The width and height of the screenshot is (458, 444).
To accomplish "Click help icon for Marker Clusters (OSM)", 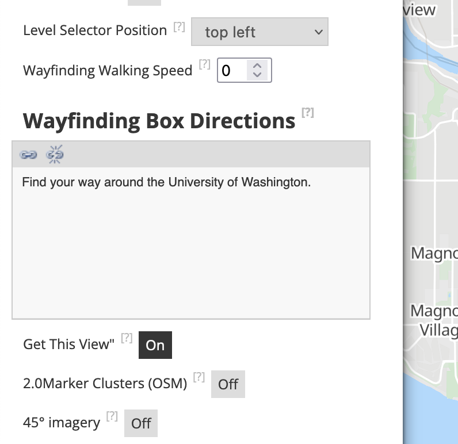I will click(199, 377).
